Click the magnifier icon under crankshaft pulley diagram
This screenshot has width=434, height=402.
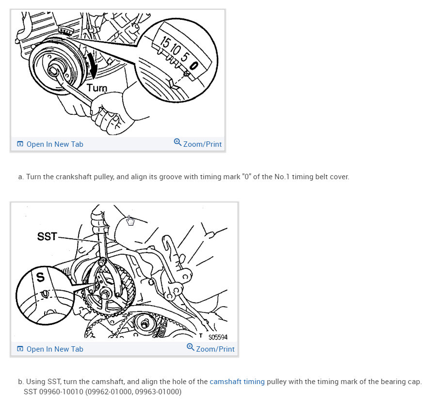[177, 142]
